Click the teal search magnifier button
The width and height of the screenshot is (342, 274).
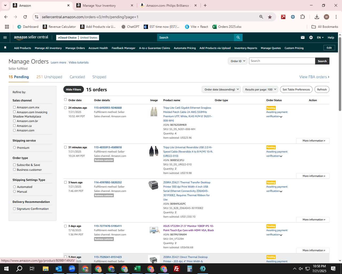coord(238,37)
